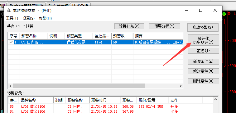Sort by the 序号 column header
This screenshot has height=113, width=236.
(x=14, y=36)
